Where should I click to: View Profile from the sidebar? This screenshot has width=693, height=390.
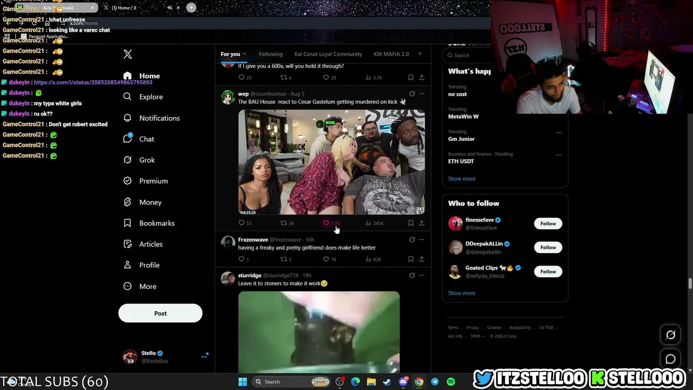(x=141, y=265)
